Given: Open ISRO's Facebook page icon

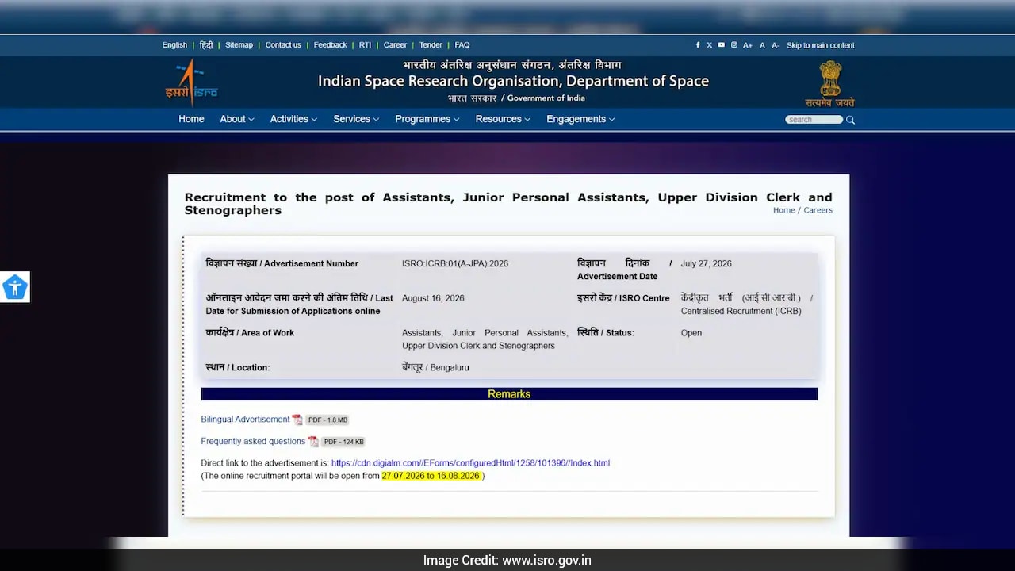Looking at the screenshot, I should [698, 45].
